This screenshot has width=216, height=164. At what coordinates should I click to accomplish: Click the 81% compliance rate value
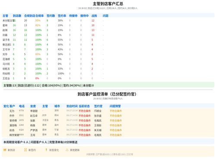(x=38, y=25)
